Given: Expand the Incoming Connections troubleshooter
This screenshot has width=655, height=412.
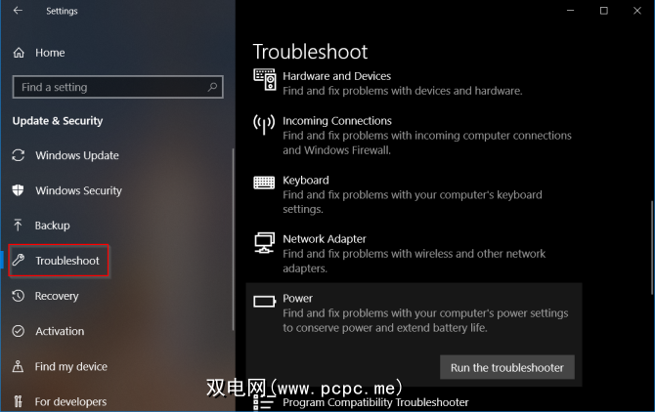Looking at the screenshot, I should tap(414, 135).
